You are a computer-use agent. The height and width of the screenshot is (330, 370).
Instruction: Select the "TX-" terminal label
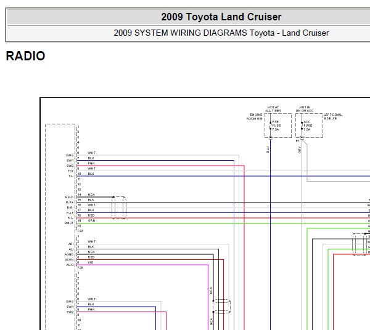click(x=71, y=177)
